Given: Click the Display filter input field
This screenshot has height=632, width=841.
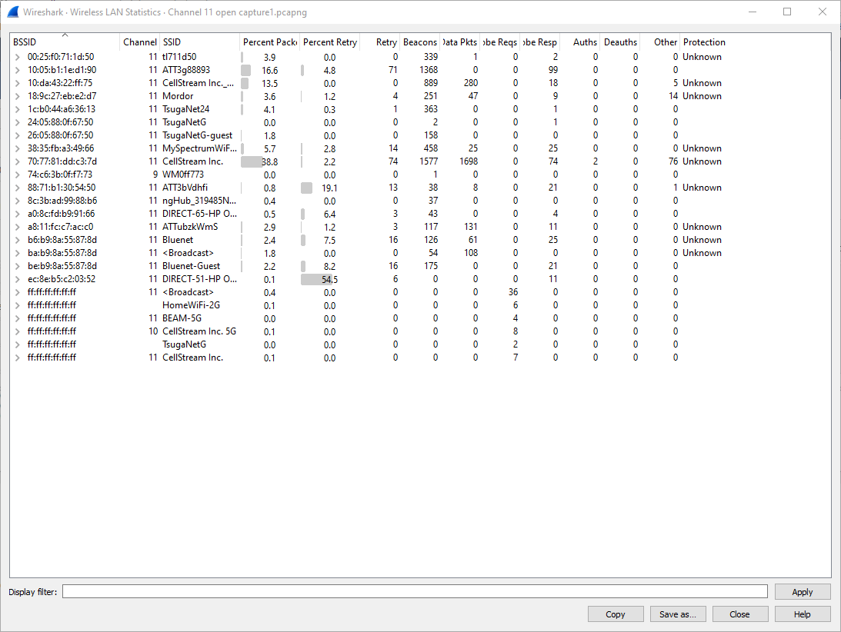Looking at the screenshot, I should point(415,591).
